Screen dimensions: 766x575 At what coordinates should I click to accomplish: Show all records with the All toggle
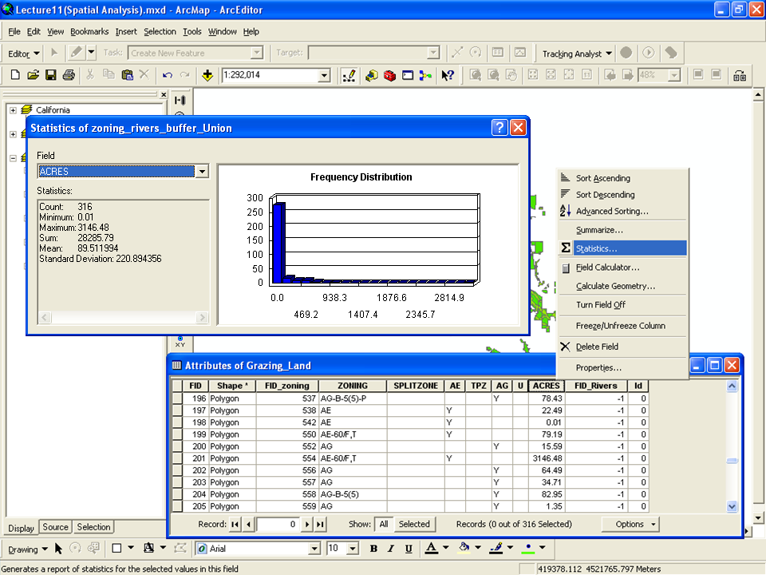click(x=384, y=524)
